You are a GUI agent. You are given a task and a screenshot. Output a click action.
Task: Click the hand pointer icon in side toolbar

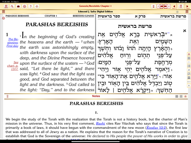coord(189,70)
